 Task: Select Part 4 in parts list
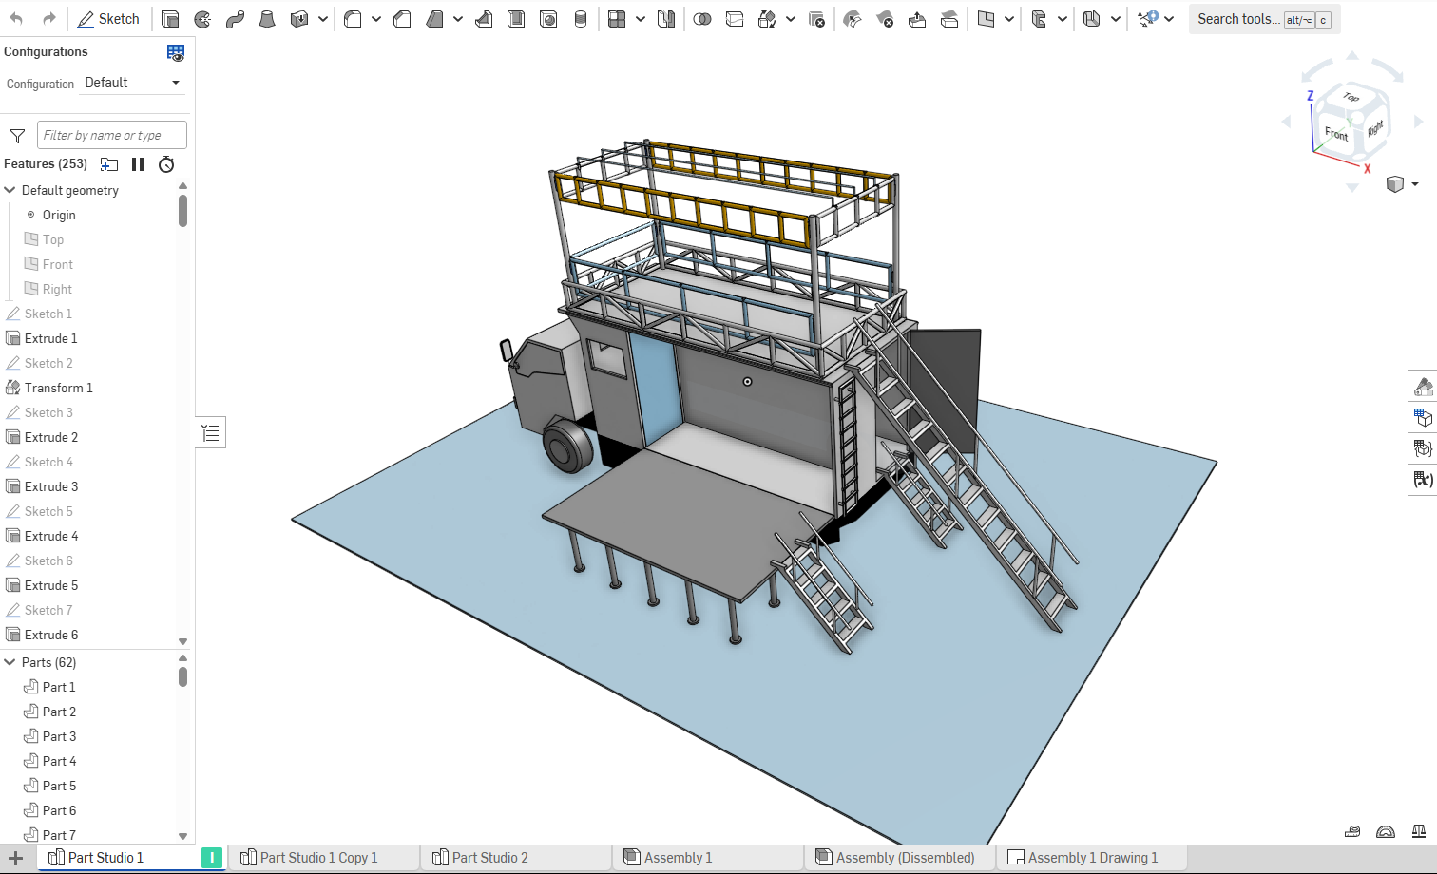(59, 761)
